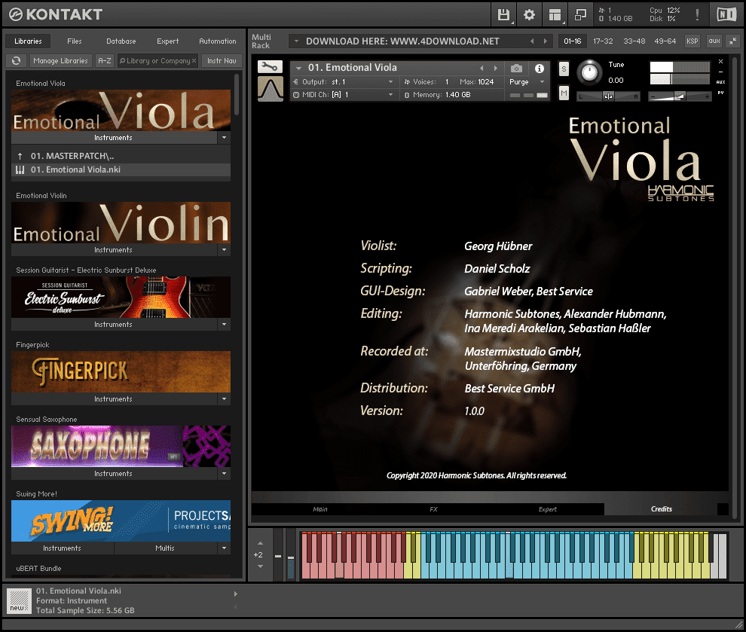The height and width of the screenshot is (632, 746).
Task: Toggle the AUX button on instrument
Action: (x=720, y=82)
